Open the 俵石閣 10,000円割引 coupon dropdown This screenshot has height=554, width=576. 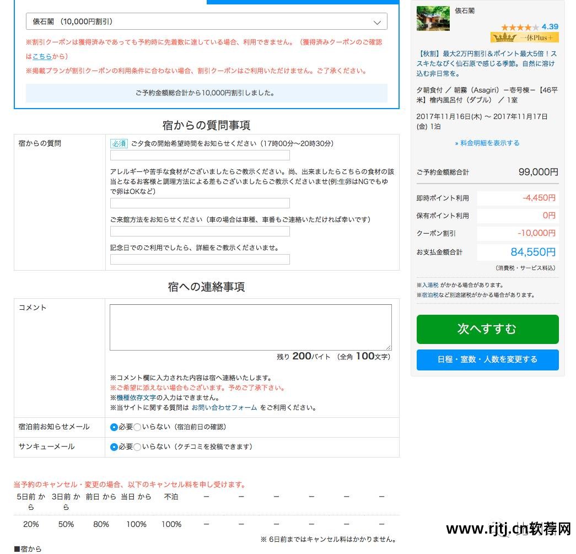point(207,21)
